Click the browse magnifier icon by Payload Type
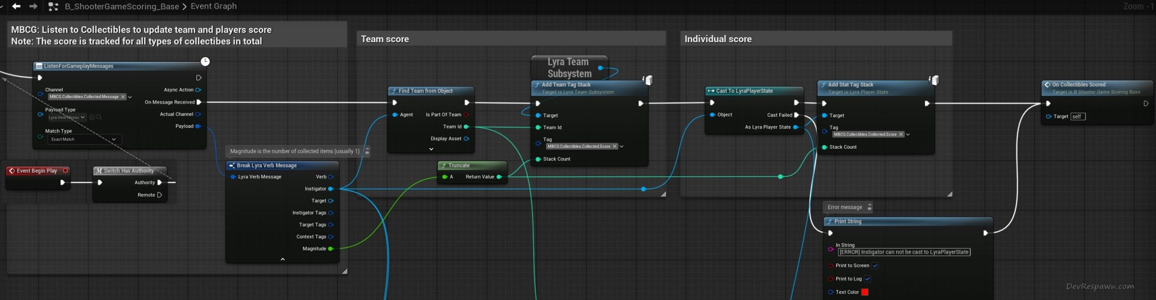This screenshot has height=300, width=1156. pos(99,118)
